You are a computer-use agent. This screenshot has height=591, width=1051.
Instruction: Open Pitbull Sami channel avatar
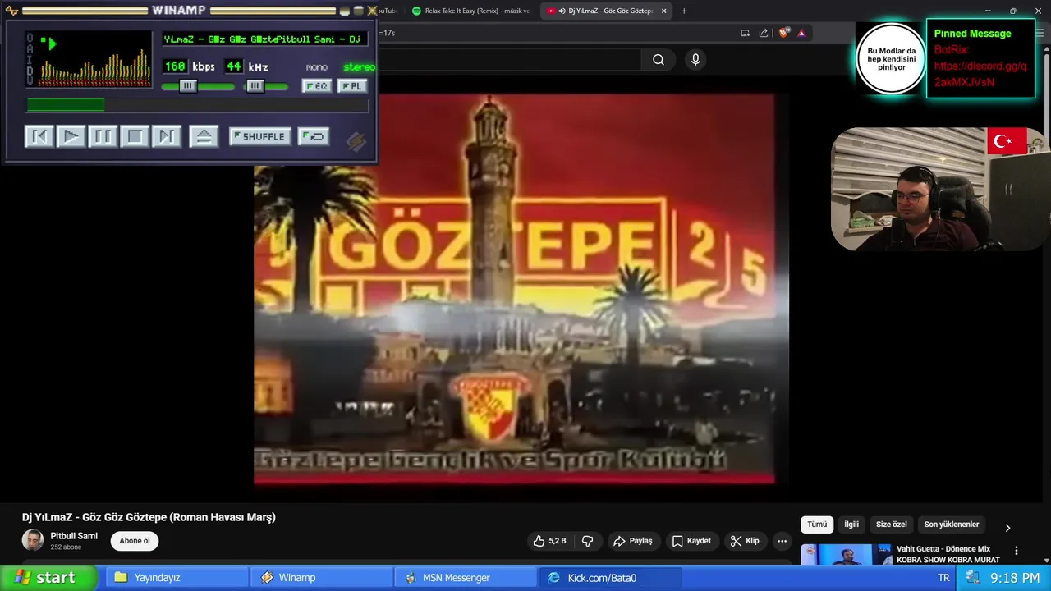pos(33,540)
